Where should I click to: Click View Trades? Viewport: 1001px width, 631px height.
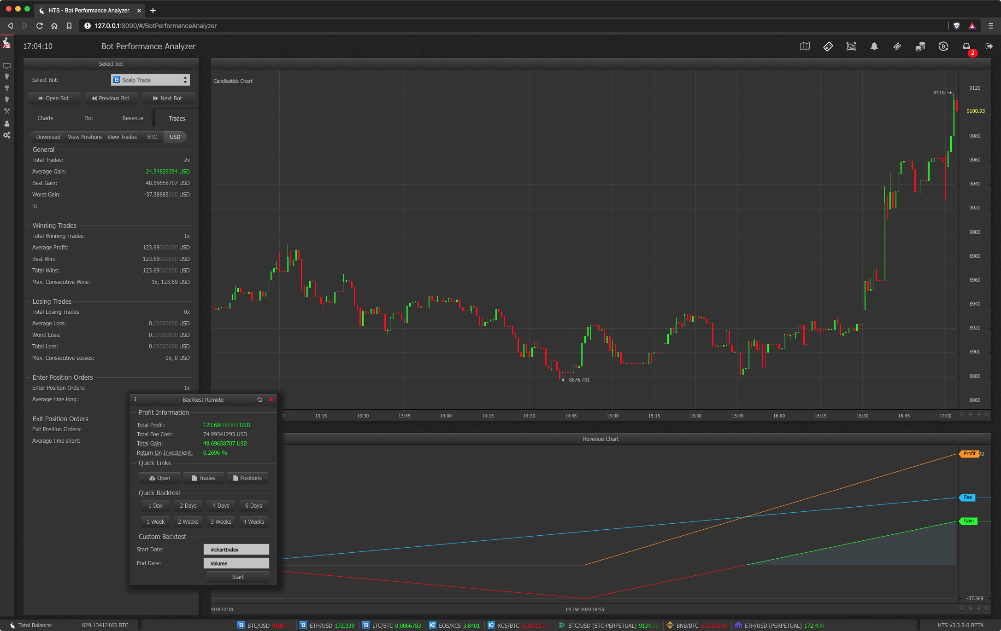coord(122,137)
